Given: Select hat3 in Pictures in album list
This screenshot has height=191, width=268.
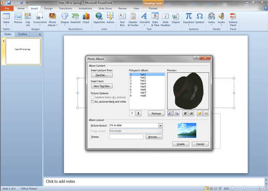Looking at the screenshot, I should [147, 81].
